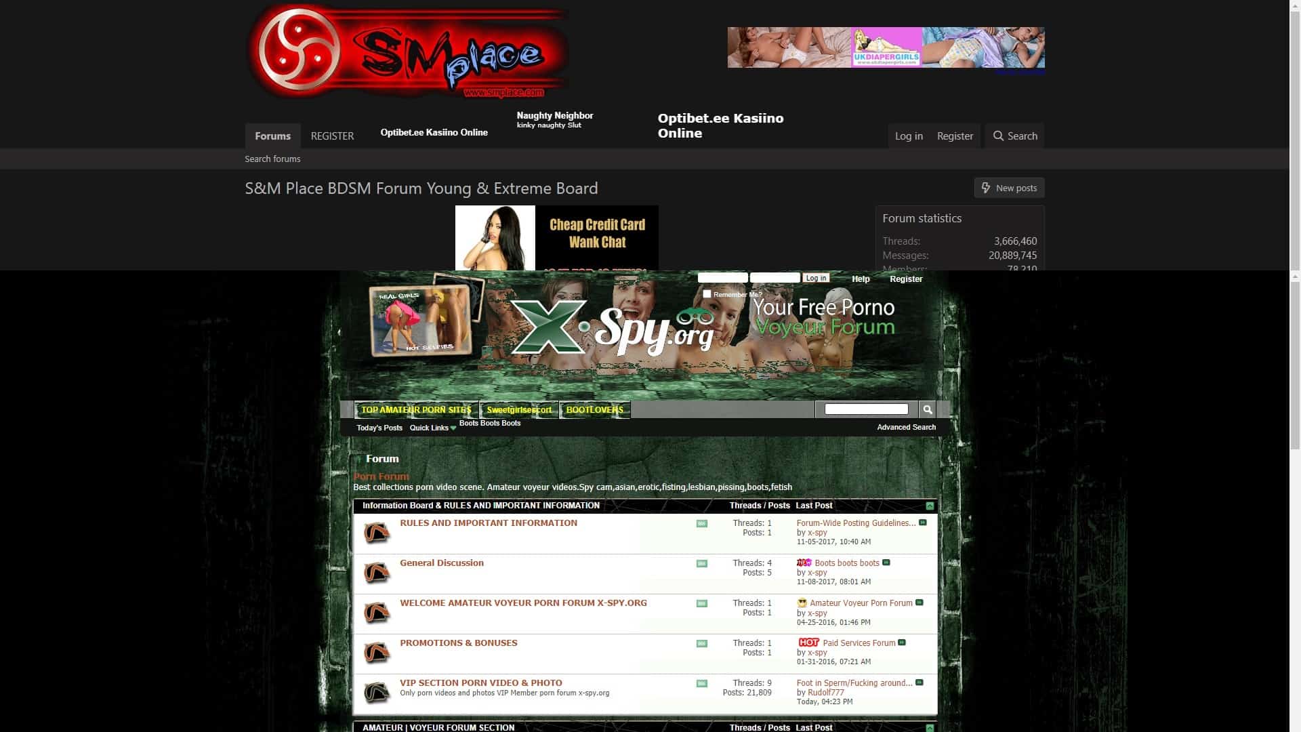Click the X-Spy forum search input box
The image size is (1301, 732).
pyautogui.click(x=866, y=409)
